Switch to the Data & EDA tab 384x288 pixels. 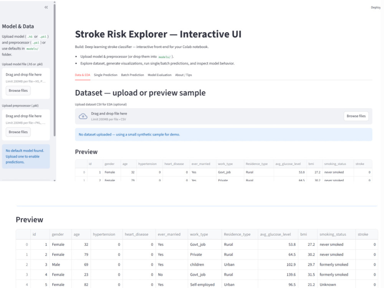83,75
